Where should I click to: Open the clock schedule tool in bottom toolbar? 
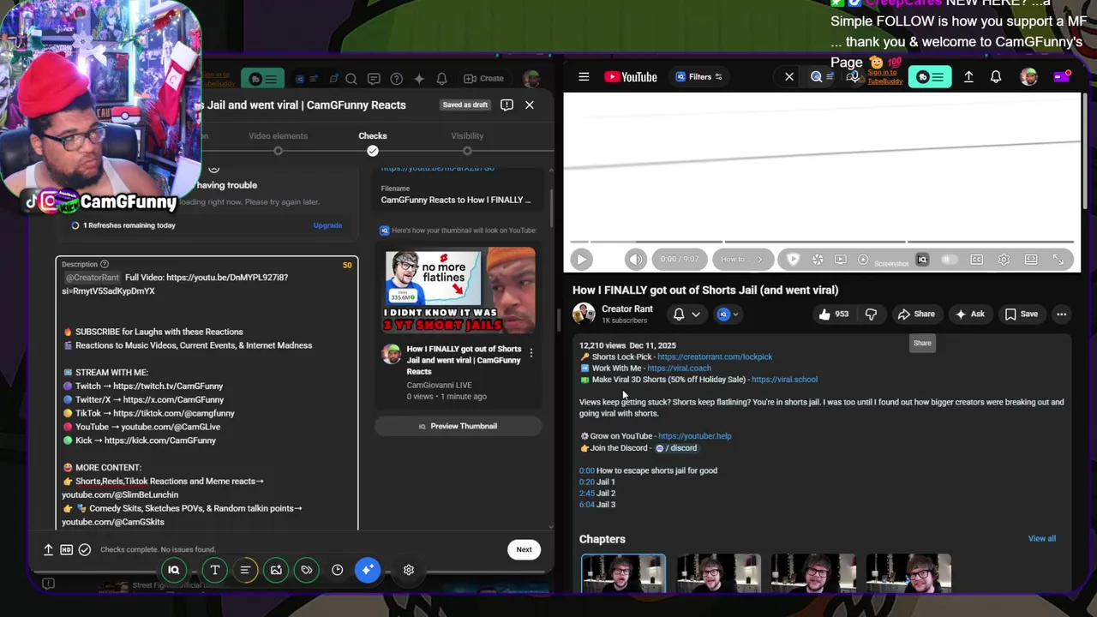tap(338, 570)
